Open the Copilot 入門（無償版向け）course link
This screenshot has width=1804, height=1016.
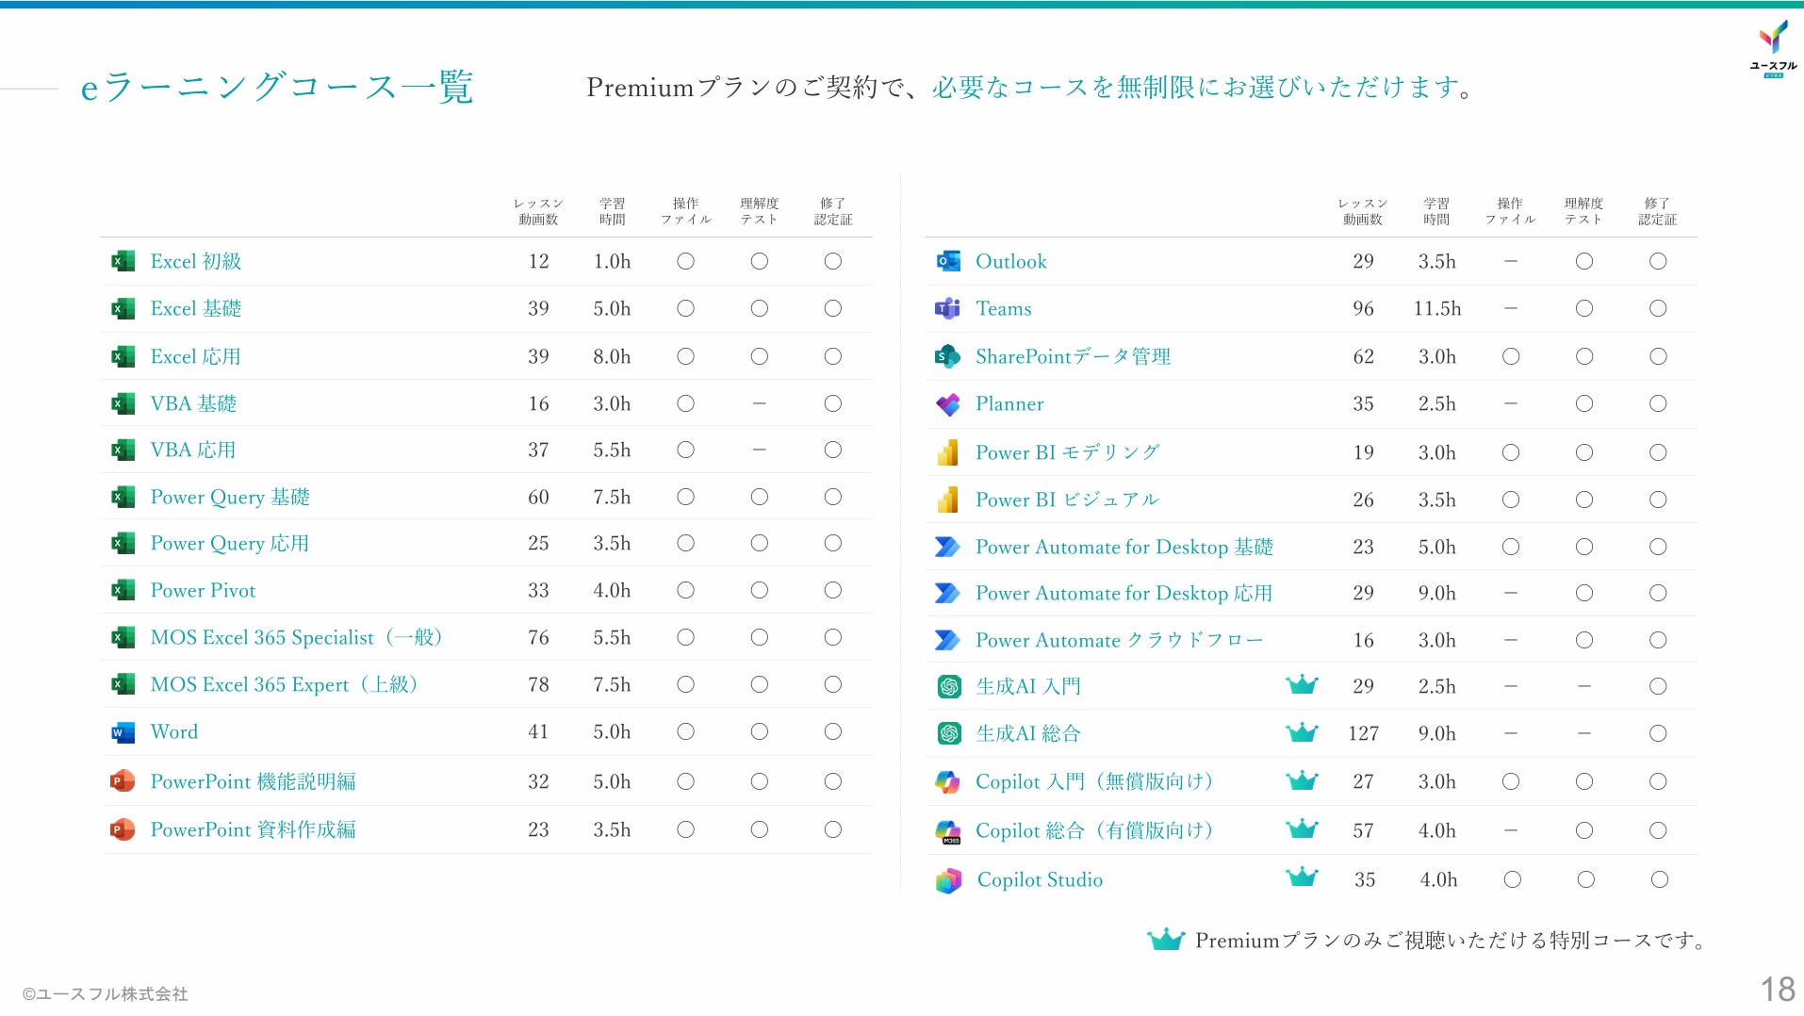[x=1093, y=781]
